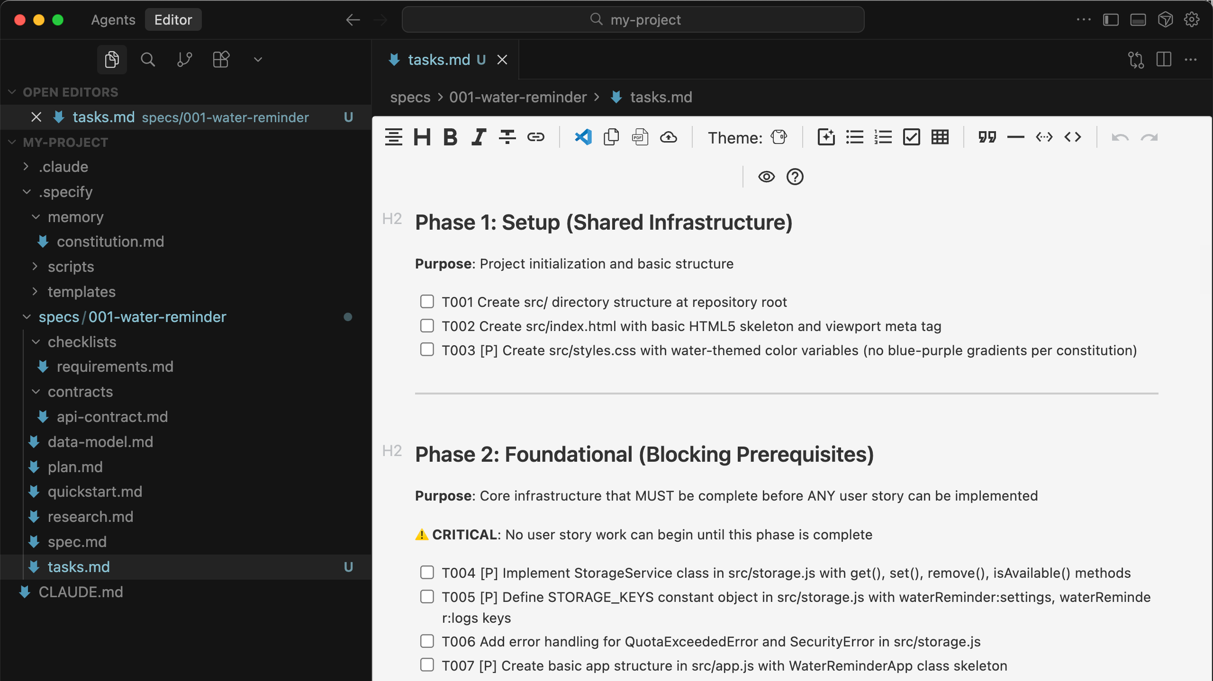Click the blockquote icon in the toolbar
The width and height of the screenshot is (1213, 681).
click(987, 137)
